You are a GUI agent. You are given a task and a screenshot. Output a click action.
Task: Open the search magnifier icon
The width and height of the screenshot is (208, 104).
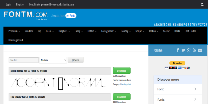pos(202,5)
